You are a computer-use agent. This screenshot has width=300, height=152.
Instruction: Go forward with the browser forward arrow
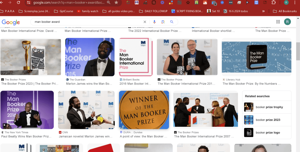[x=10, y=2]
